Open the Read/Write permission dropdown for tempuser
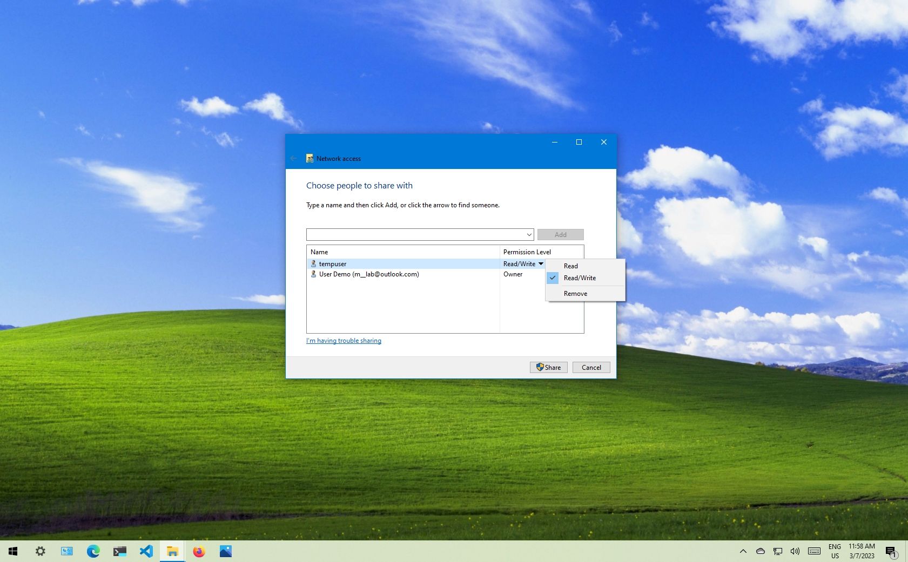Screen dimensions: 908x562 click(x=541, y=263)
